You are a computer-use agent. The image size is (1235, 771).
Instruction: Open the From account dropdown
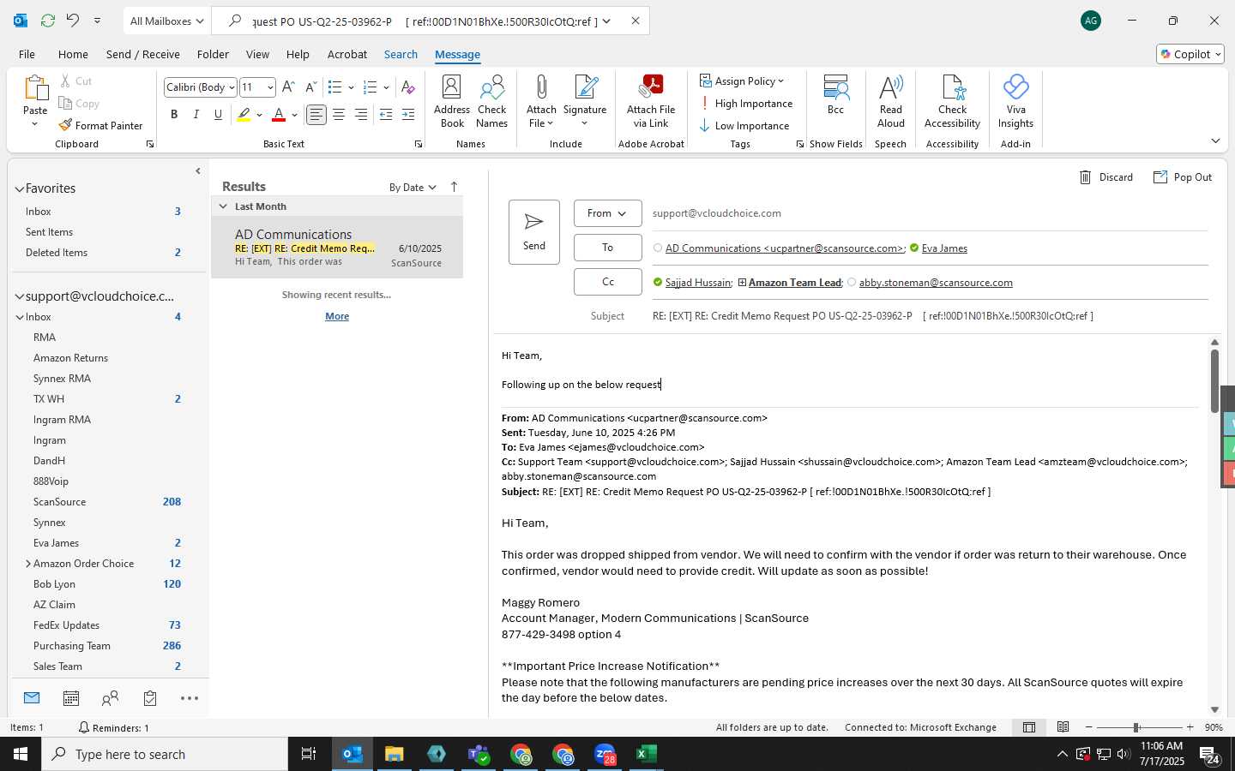pos(607,213)
